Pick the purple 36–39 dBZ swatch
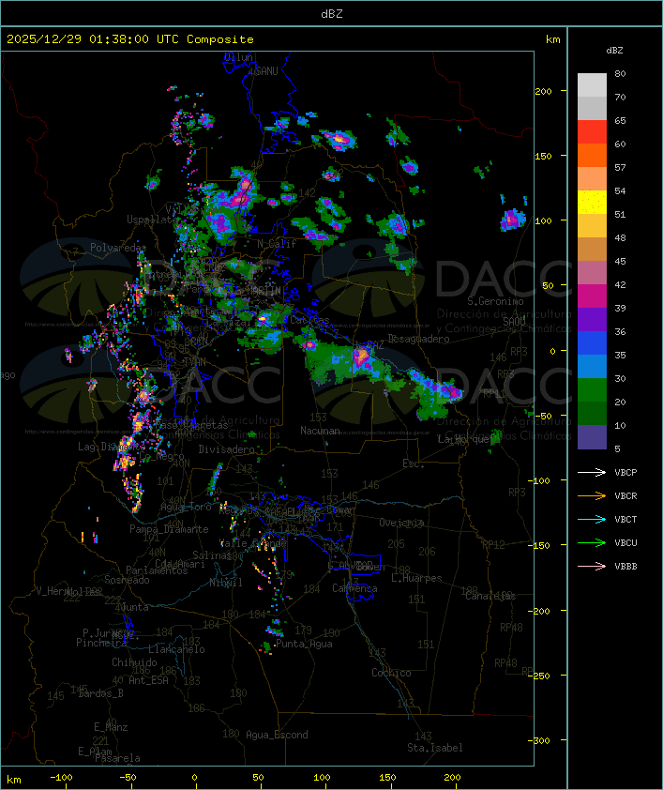The width and height of the screenshot is (663, 790). [592, 319]
